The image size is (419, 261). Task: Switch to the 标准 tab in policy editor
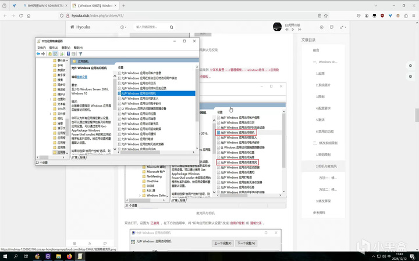click(83, 157)
